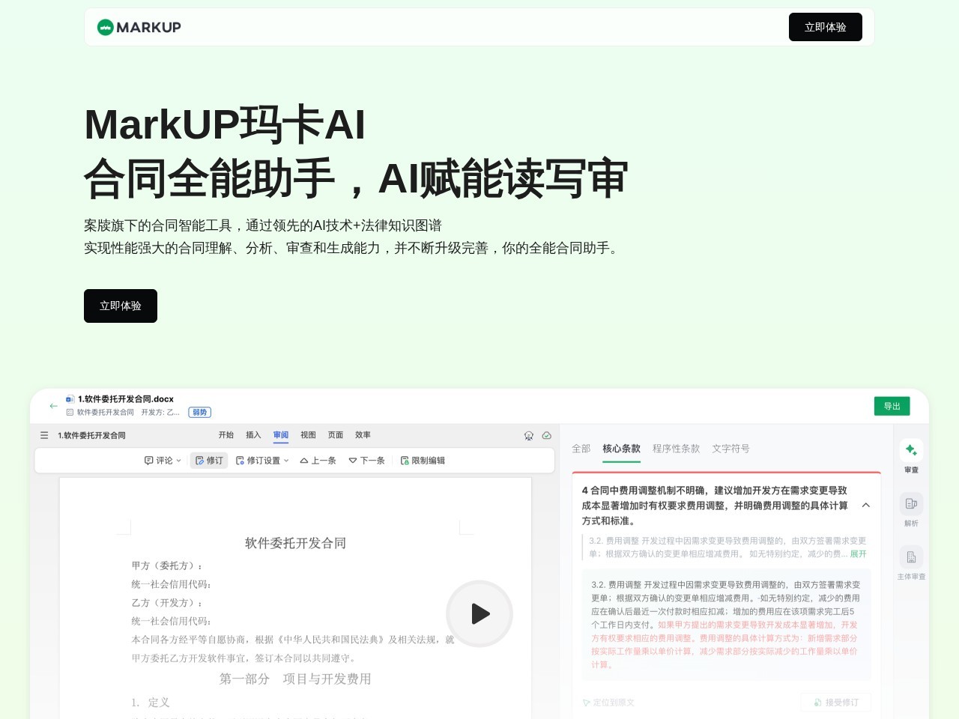Click the MARKUP logo in the header
Screen dimensions: 959x719
click(x=139, y=27)
